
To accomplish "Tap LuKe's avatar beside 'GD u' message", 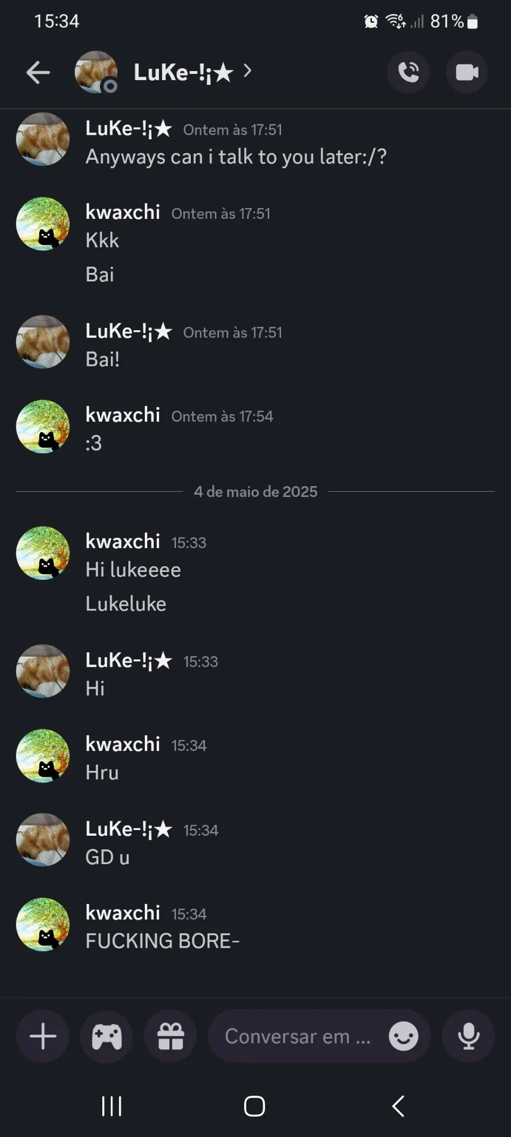I will tap(43, 840).
